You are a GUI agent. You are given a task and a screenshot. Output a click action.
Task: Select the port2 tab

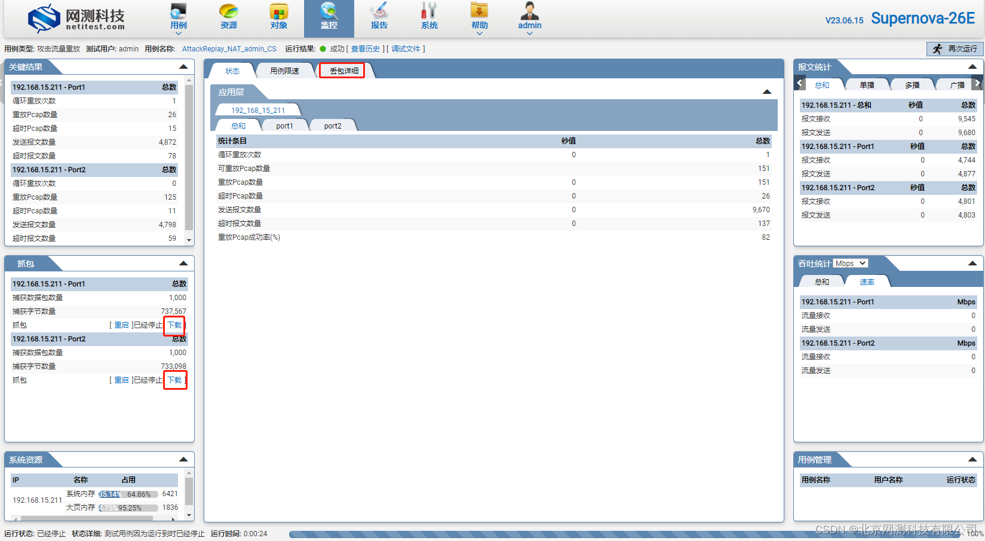[333, 126]
